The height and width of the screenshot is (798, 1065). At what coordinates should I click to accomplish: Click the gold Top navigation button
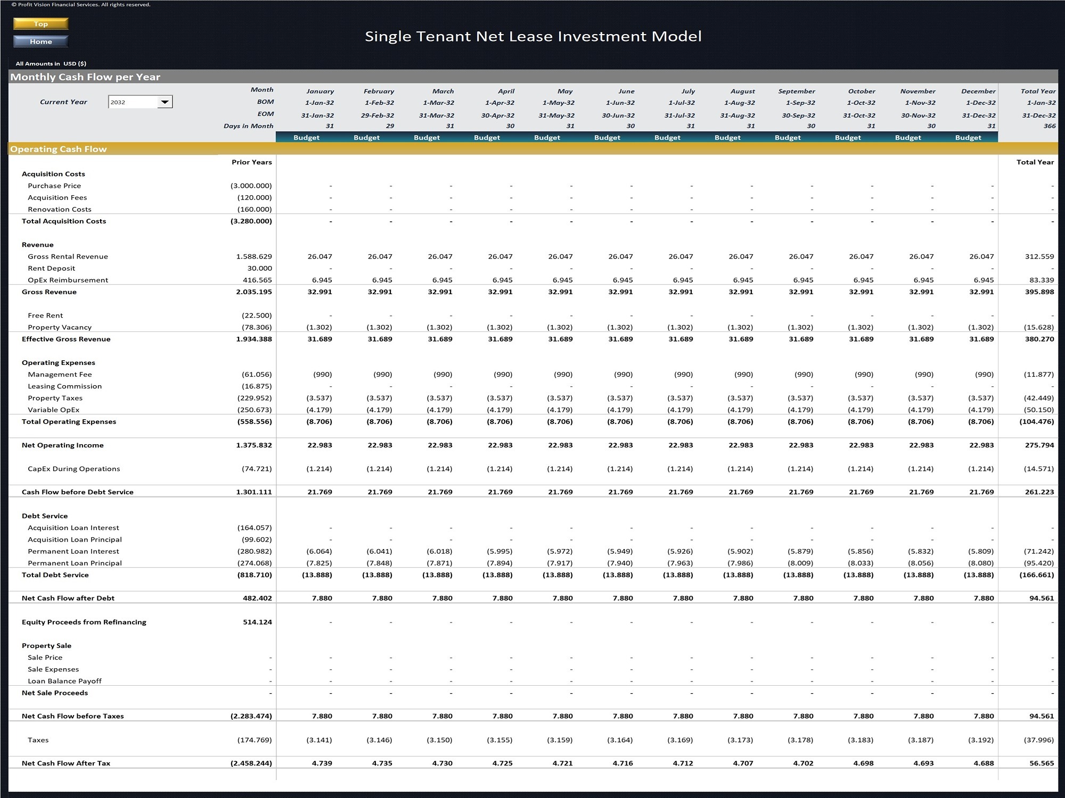pos(40,23)
